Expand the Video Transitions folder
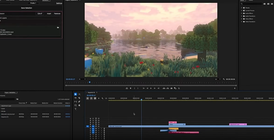The height and width of the screenshot is (140, 274). [x=250, y=22]
